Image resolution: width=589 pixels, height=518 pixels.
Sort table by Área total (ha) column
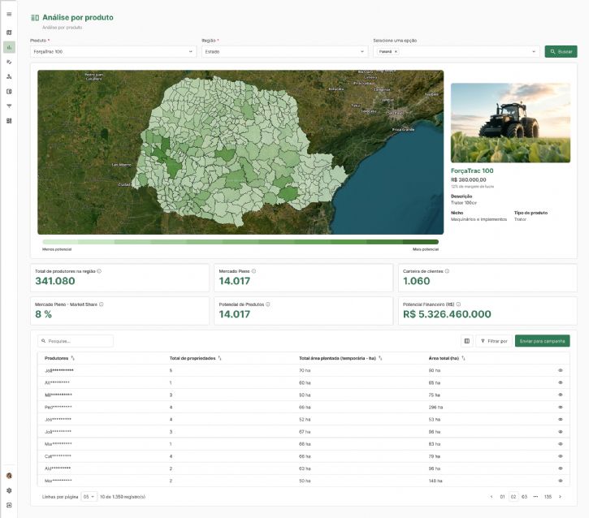(x=464, y=359)
